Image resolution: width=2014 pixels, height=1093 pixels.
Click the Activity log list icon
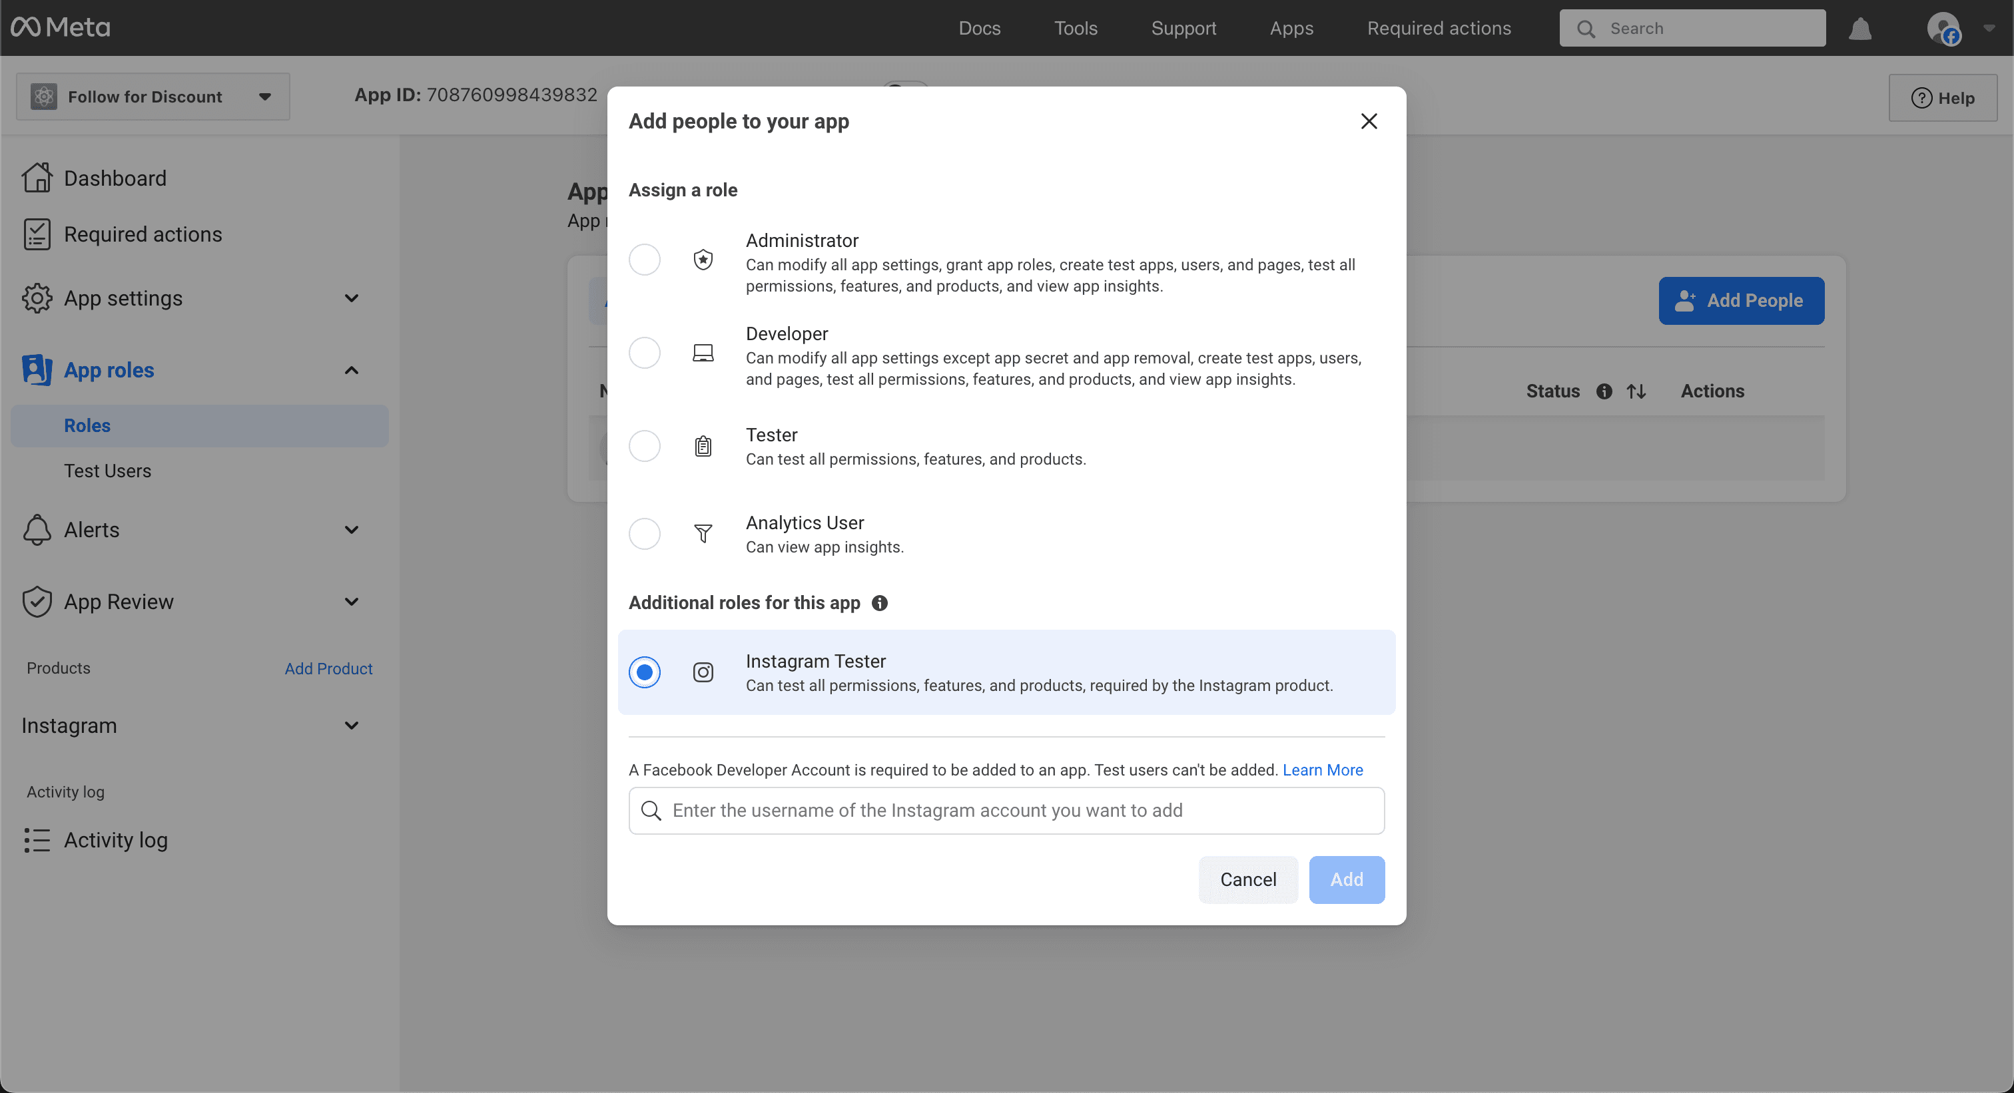[x=37, y=840]
